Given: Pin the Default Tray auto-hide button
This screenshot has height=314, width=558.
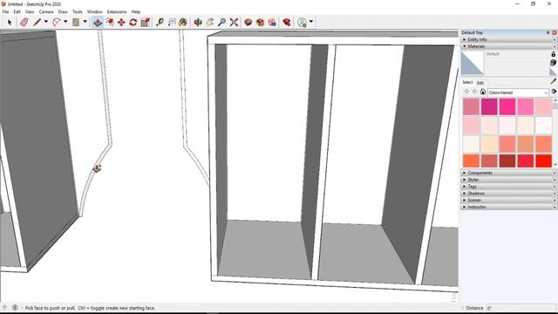Looking at the screenshot, I should [548, 32].
